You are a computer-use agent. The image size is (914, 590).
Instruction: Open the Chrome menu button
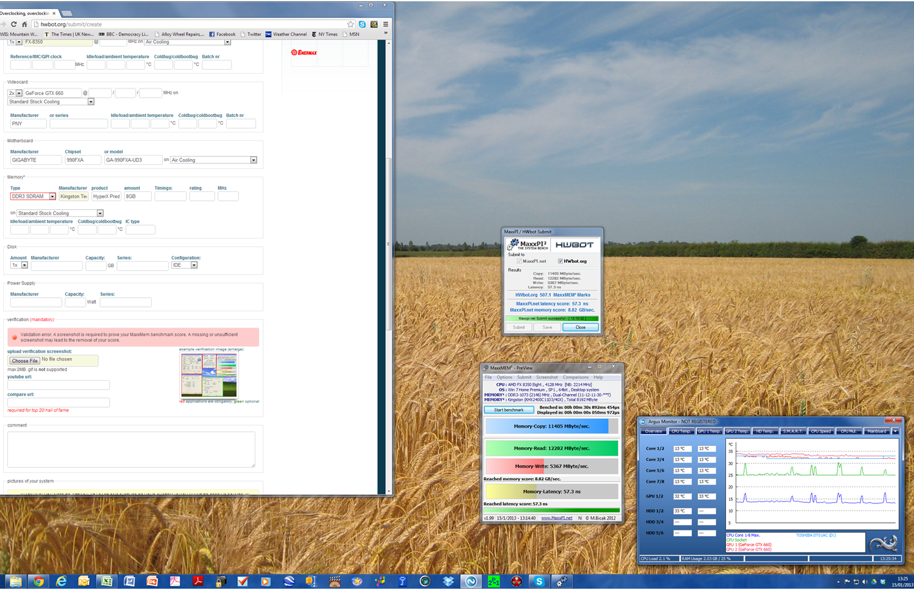click(385, 25)
